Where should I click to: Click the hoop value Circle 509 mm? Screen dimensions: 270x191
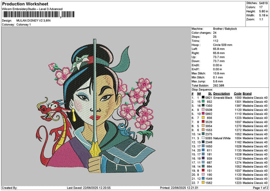pos(223,45)
